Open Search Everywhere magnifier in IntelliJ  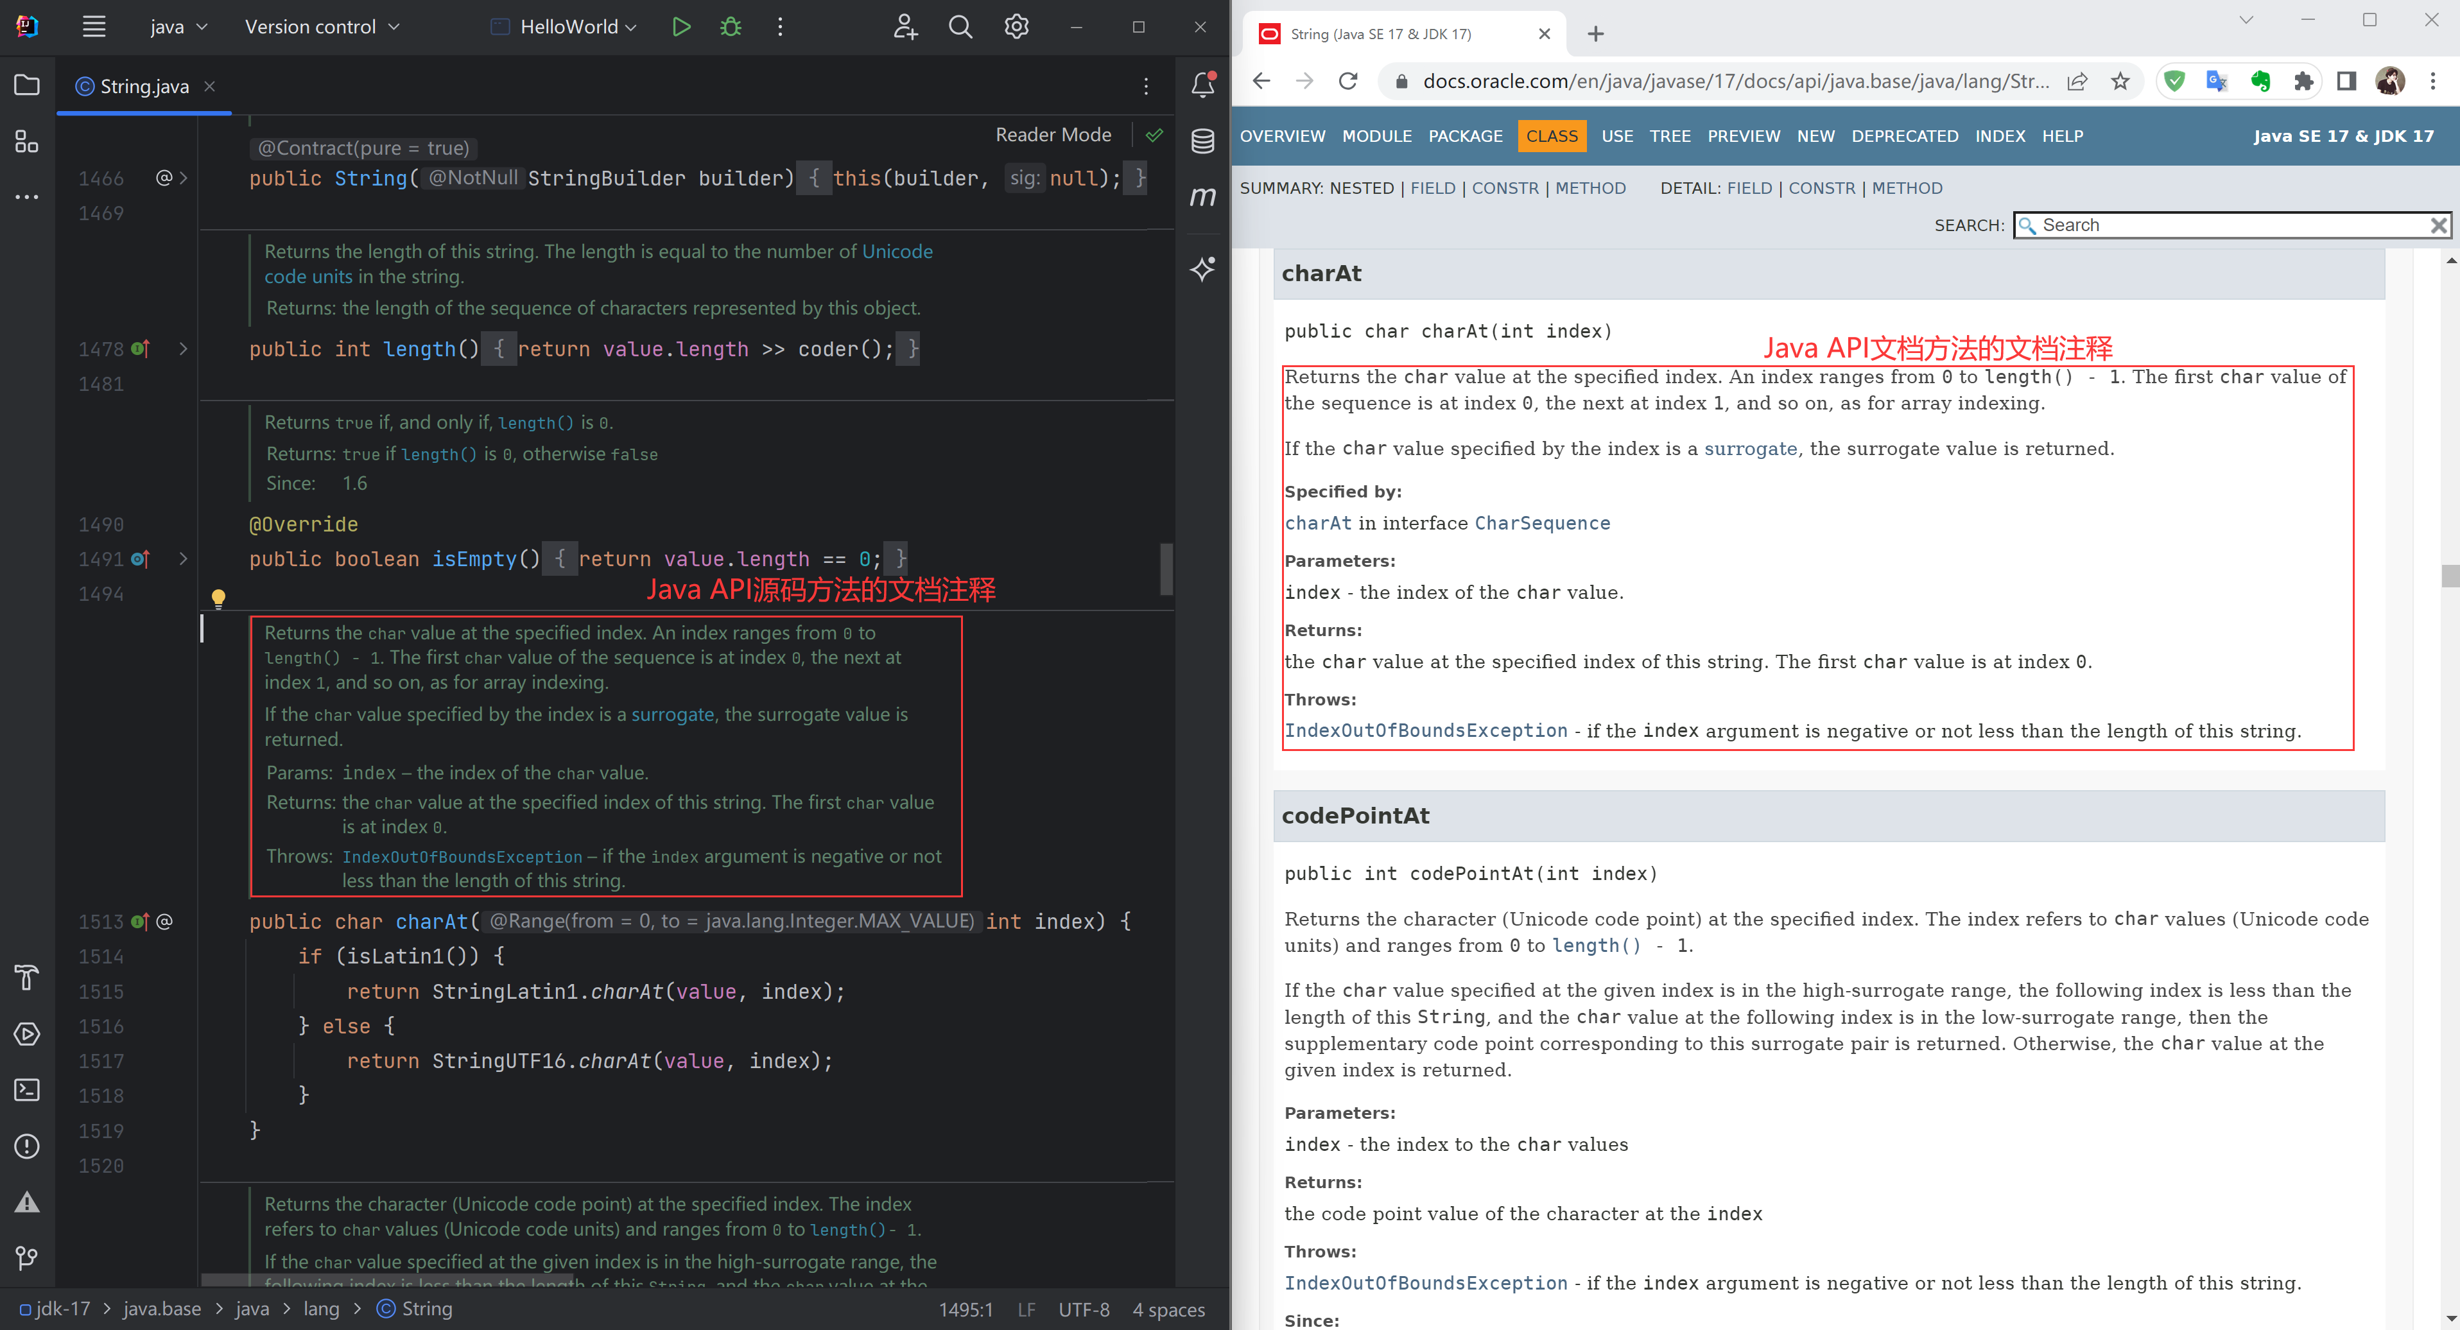coord(961,27)
